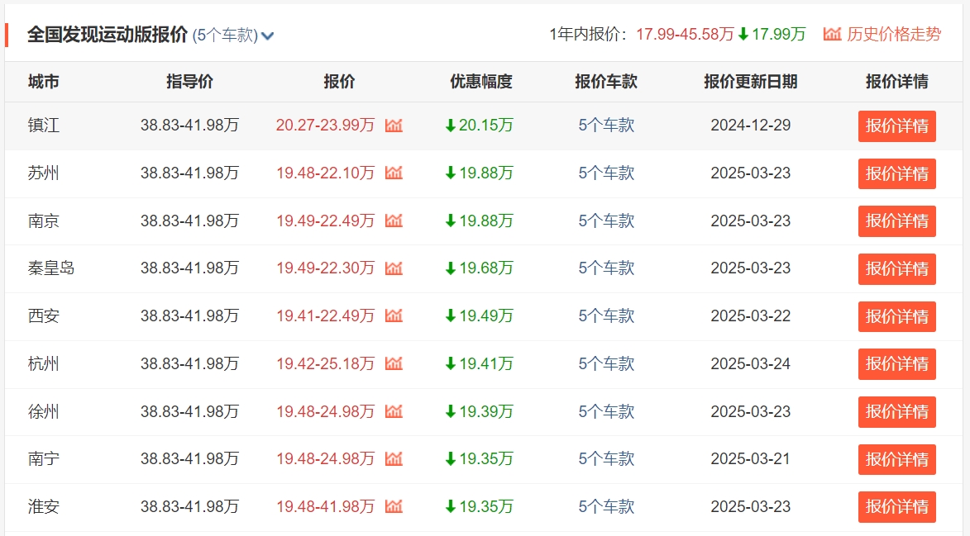This screenshot has height=536, width=970.
Task: Open price trend chart icon for 杭州
Action: click(394, 363)
